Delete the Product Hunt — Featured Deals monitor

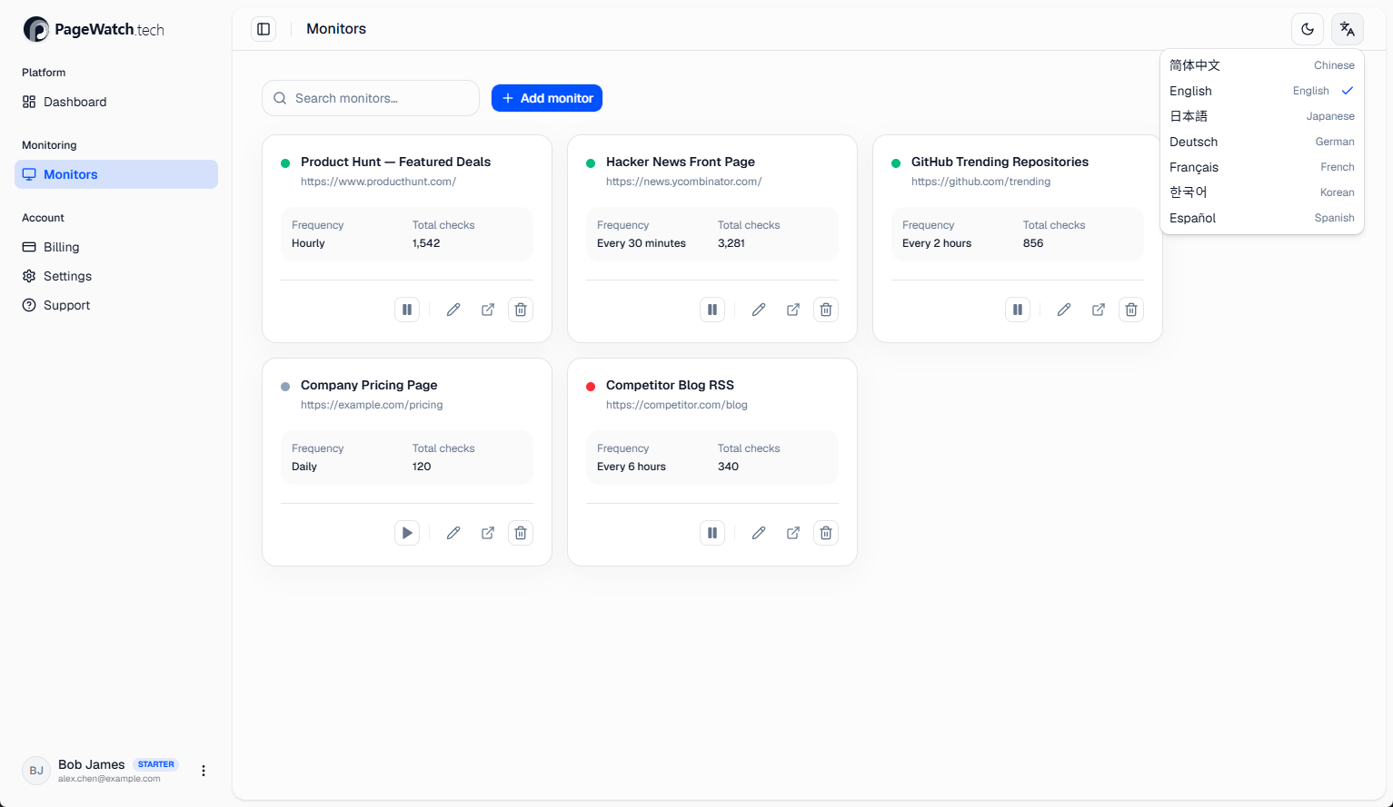[x=521, y=310]
